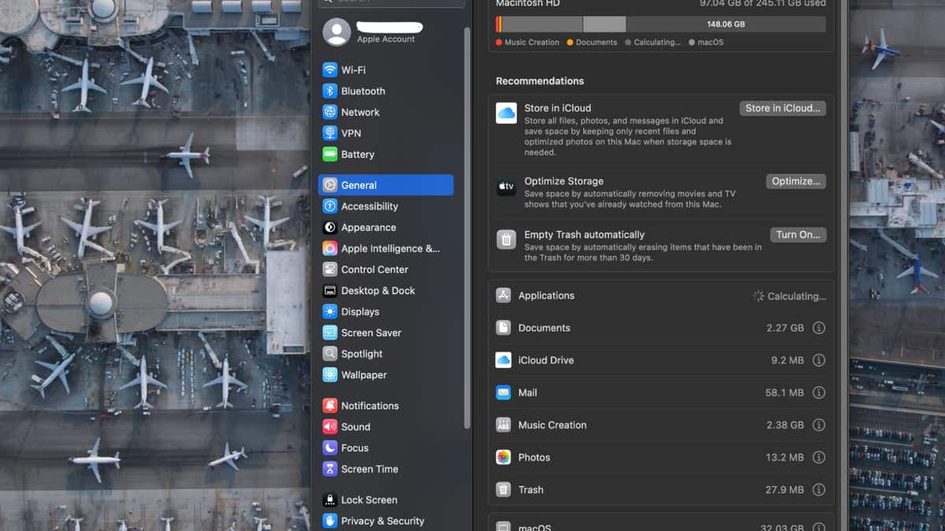Click the green Battery icon
The width and height of the screenshot is (945, 531).
330,154
